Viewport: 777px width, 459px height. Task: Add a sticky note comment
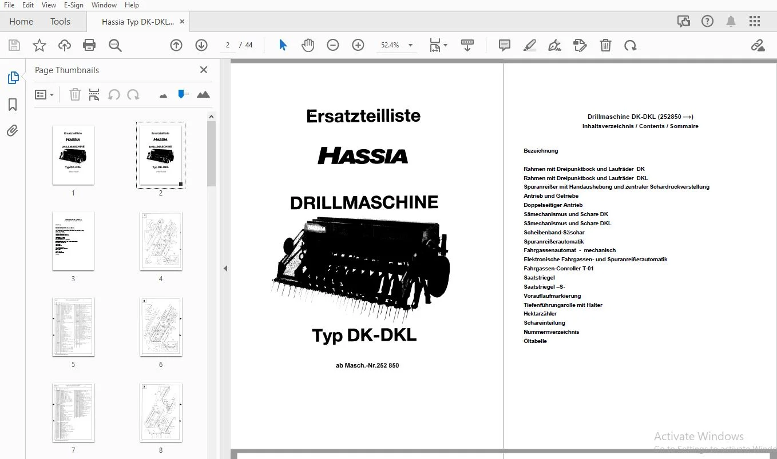(x=505, y=45)
